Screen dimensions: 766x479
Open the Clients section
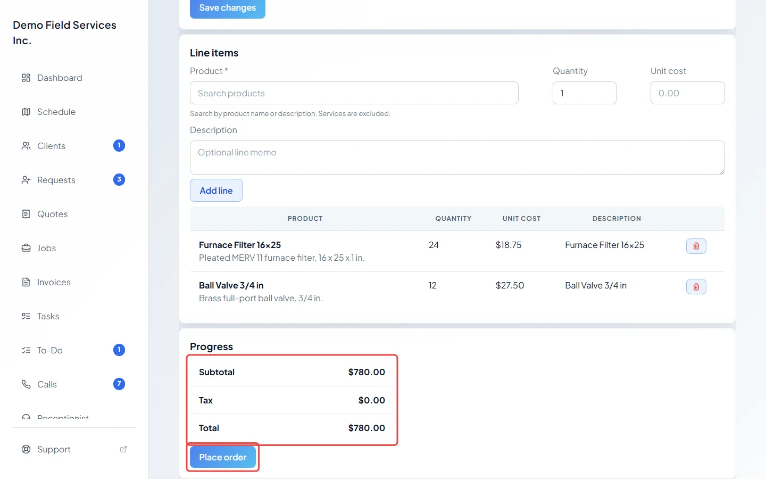tap(74, 146)
